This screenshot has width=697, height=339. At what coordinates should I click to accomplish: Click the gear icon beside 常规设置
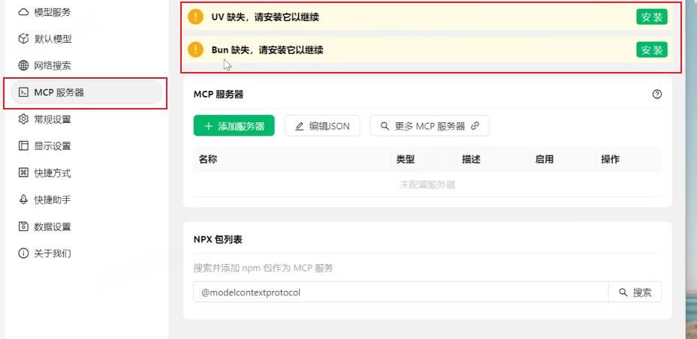click(x=23, y=119)
